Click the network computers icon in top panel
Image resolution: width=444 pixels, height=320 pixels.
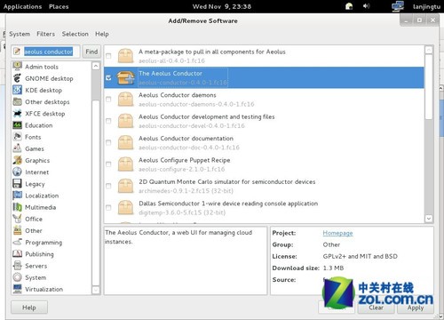[x=398, y=6]
